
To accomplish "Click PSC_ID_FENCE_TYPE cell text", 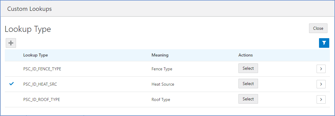I will pos(42,69).
